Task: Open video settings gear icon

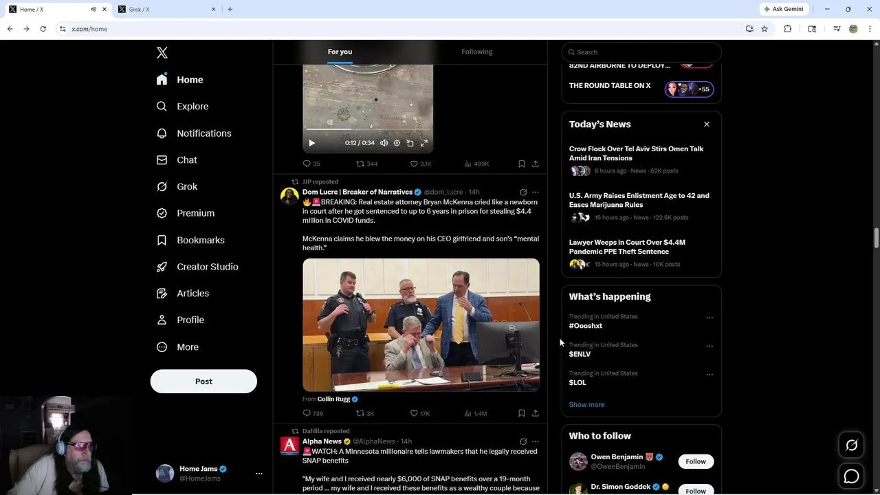Action: click(x=397, y=143)
